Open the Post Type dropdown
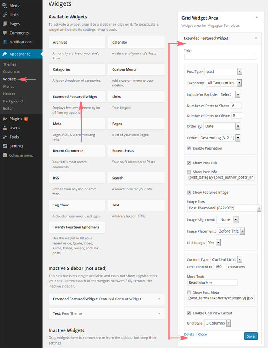 (x=223, y=71)
